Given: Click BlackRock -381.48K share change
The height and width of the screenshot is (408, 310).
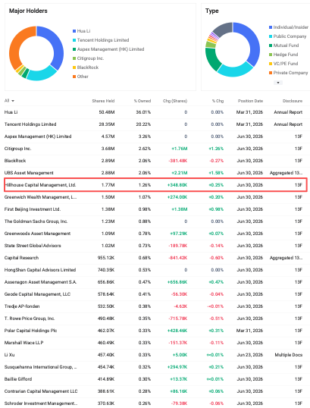Looking at the screenshot, I should pyautogui.click(x=178, y=161).
